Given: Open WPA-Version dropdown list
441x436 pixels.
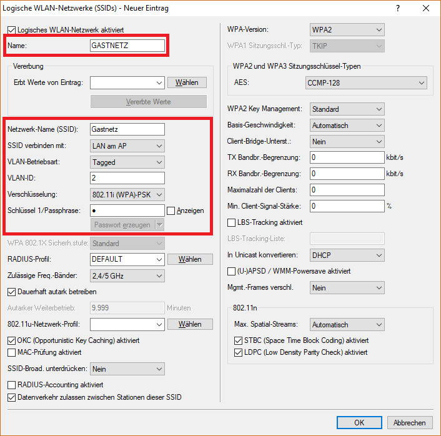Looking at the screenshot, I should (x=347, y=30).
